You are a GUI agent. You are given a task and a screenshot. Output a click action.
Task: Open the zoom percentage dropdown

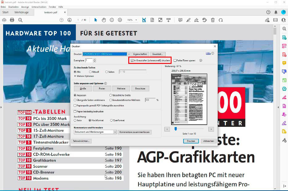click(x=136, y=20)
